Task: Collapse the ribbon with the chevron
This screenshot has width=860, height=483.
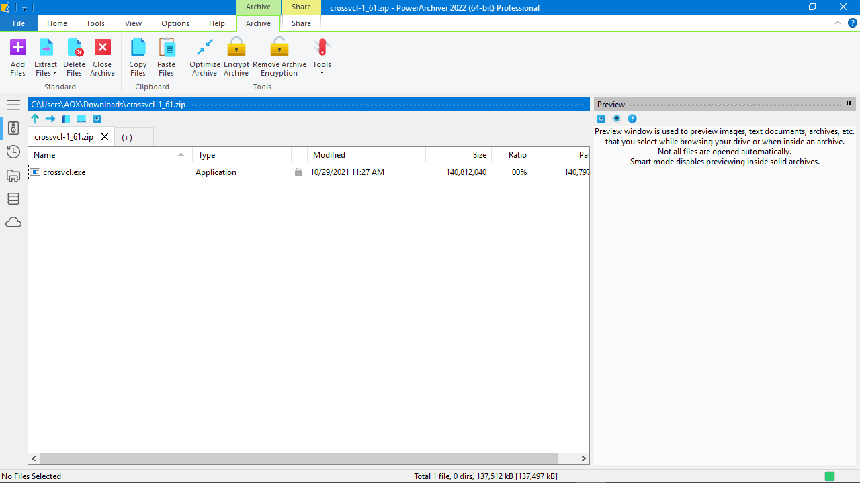Action: [x=838, y=23]
